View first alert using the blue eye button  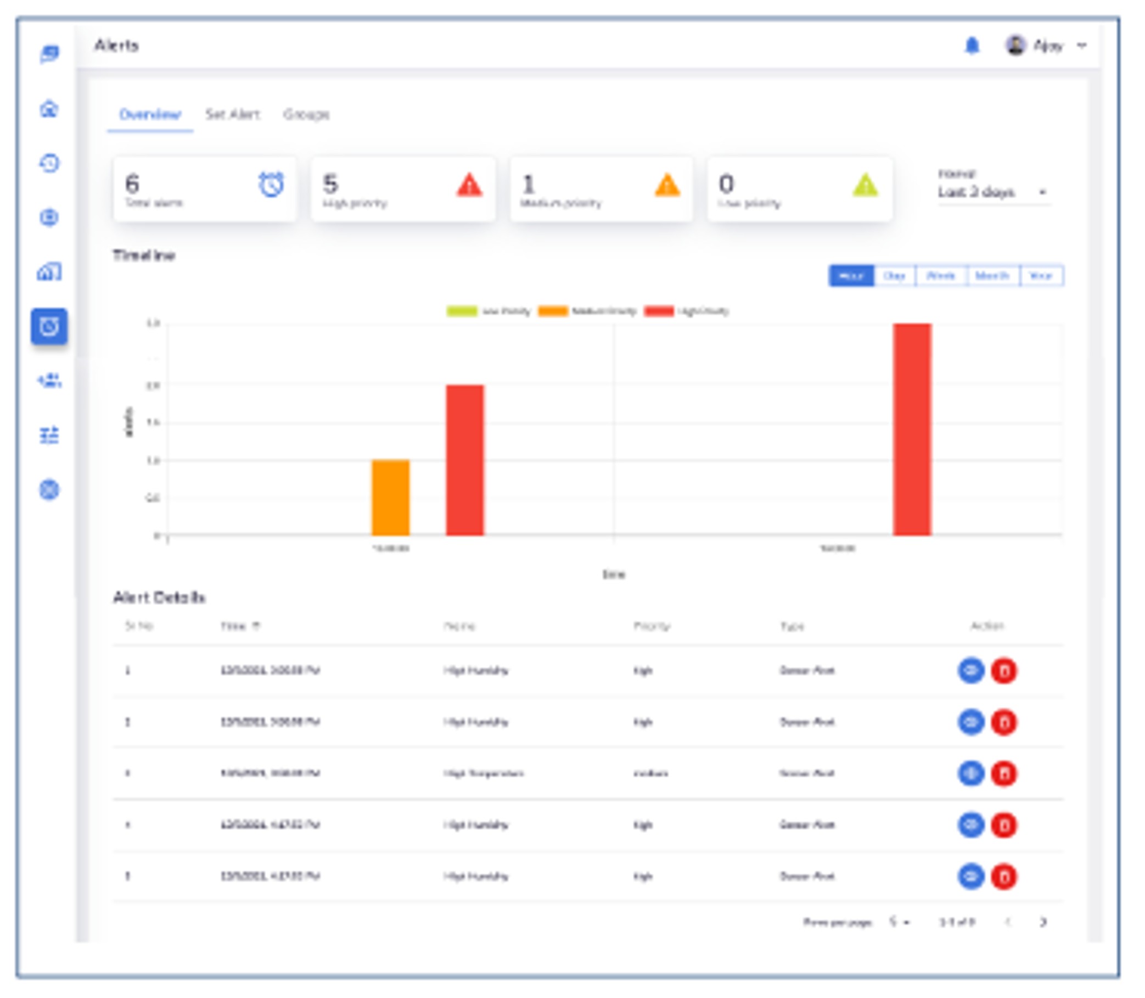tap(972, 671)
